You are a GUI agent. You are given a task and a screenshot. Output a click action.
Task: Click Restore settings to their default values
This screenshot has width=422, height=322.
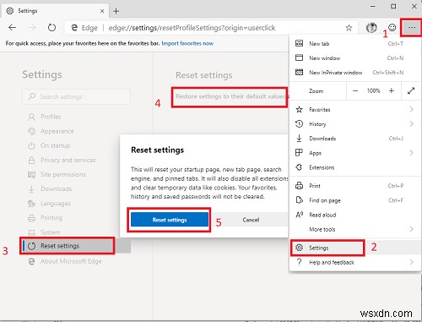(x=231, y=96)
